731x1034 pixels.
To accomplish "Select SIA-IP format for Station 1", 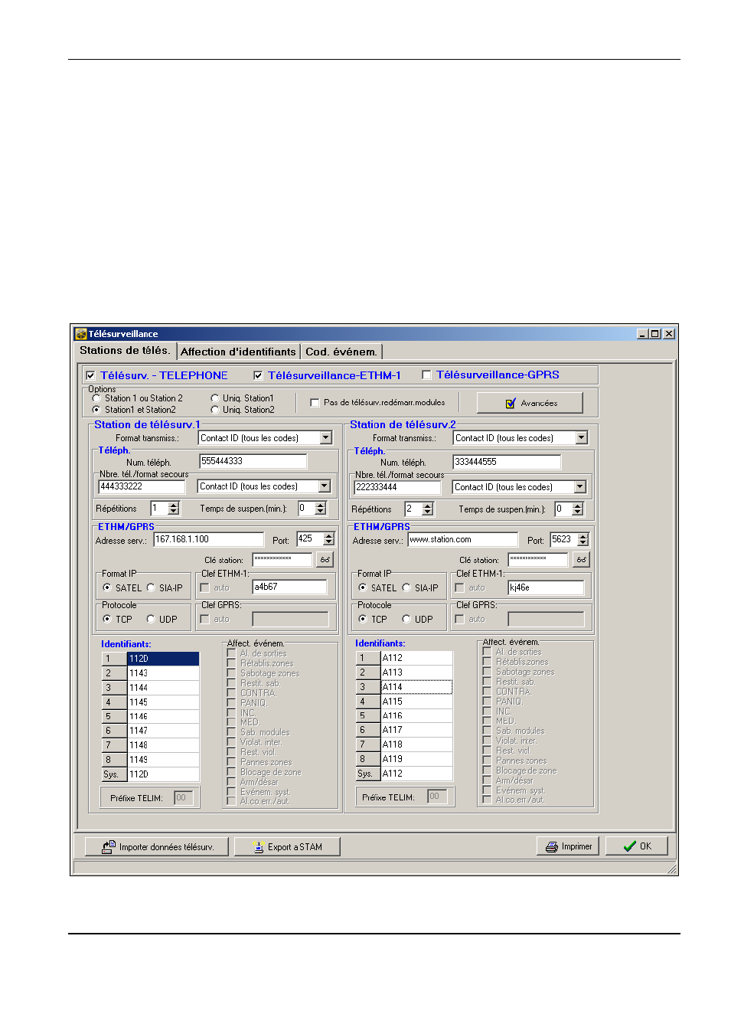I will coord(151,587).
